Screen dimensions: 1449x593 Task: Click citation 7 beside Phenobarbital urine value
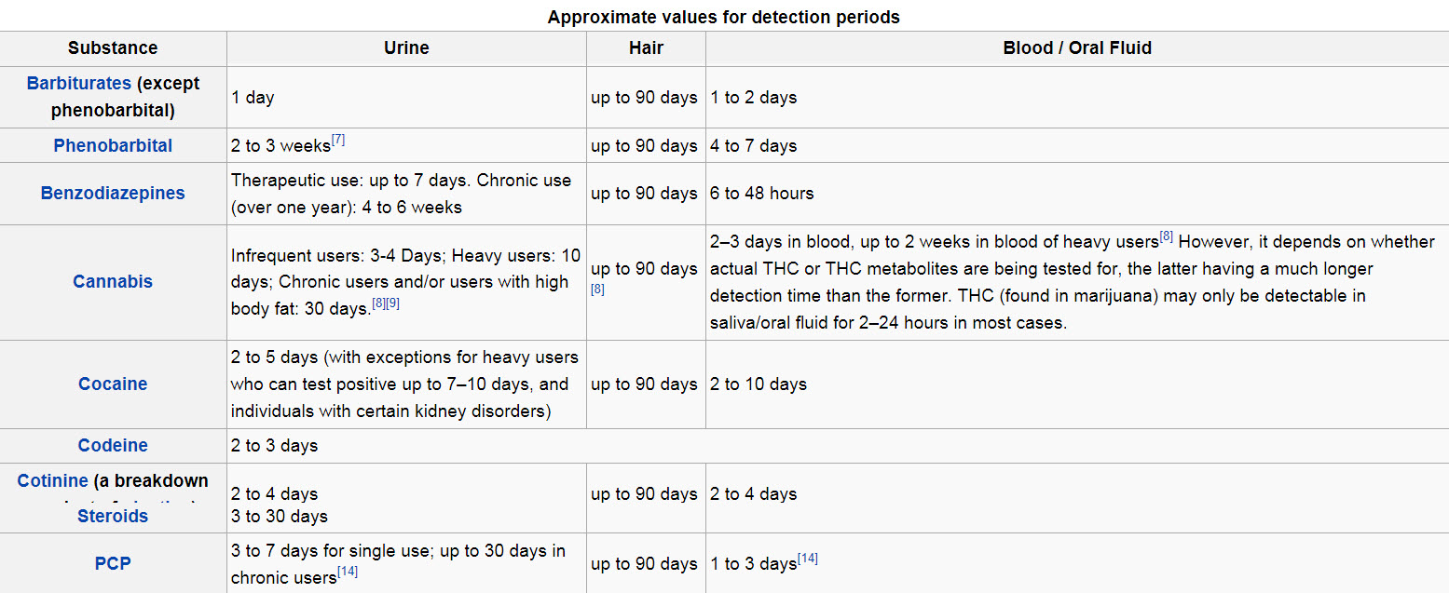(x=338, y=141)
